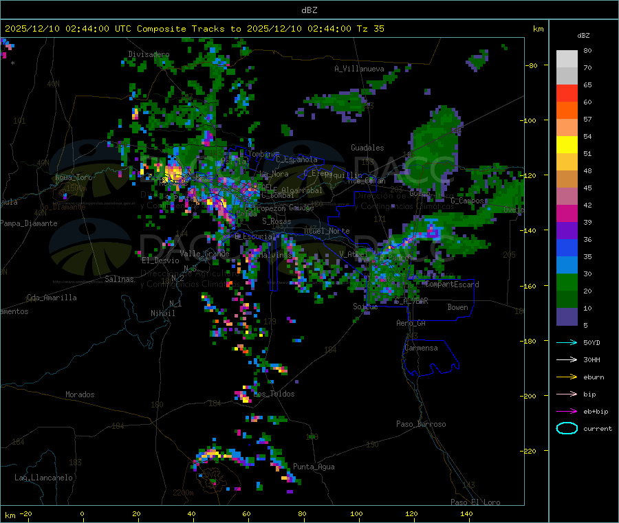
Task: Click the '140' tick on the horizontal km axis
Action: [466, 513]
